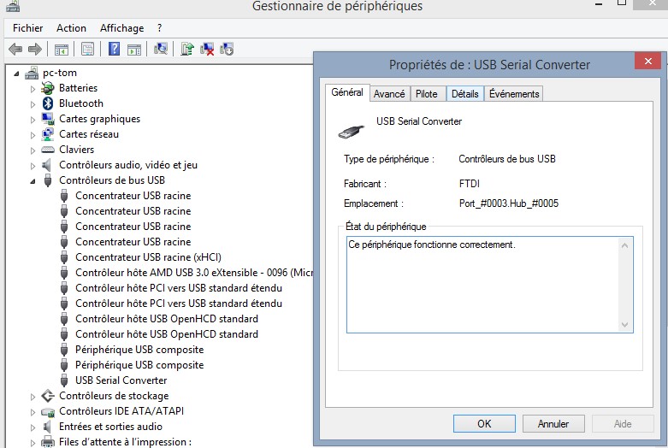This screenshot has width=668, height=448.
Task: Click the show/hide console tree icon
Action: click(62, 49)
